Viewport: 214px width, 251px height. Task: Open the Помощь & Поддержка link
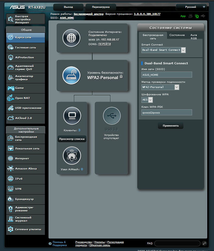(x=59, y=244)
